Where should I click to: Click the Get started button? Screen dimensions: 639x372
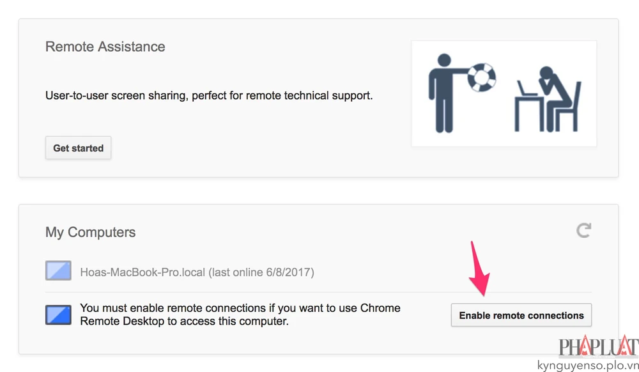pos(78,148)
